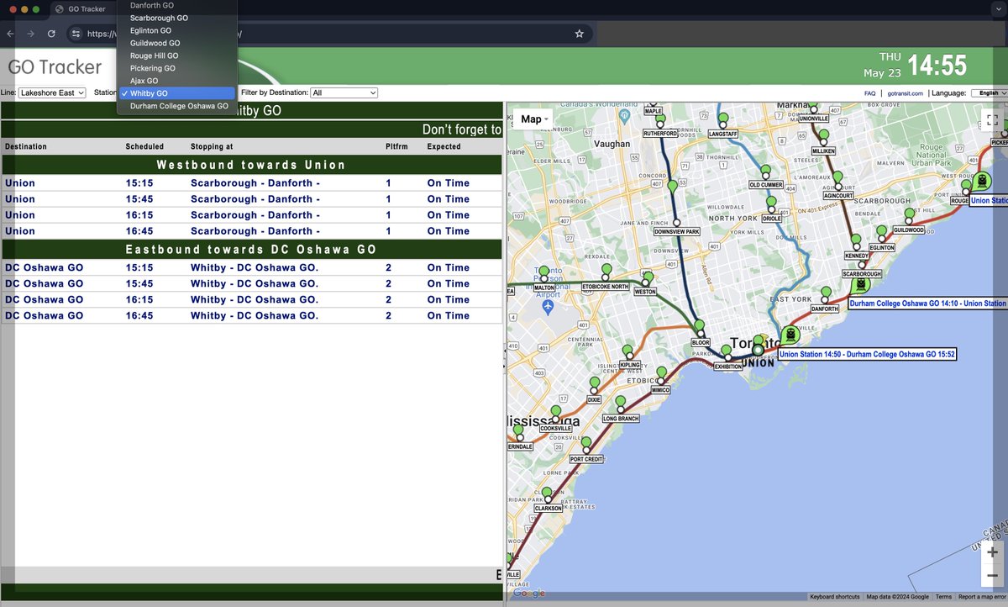Click the Durham College Oshawa GO 14:10 train label

(x=927, y=303)
